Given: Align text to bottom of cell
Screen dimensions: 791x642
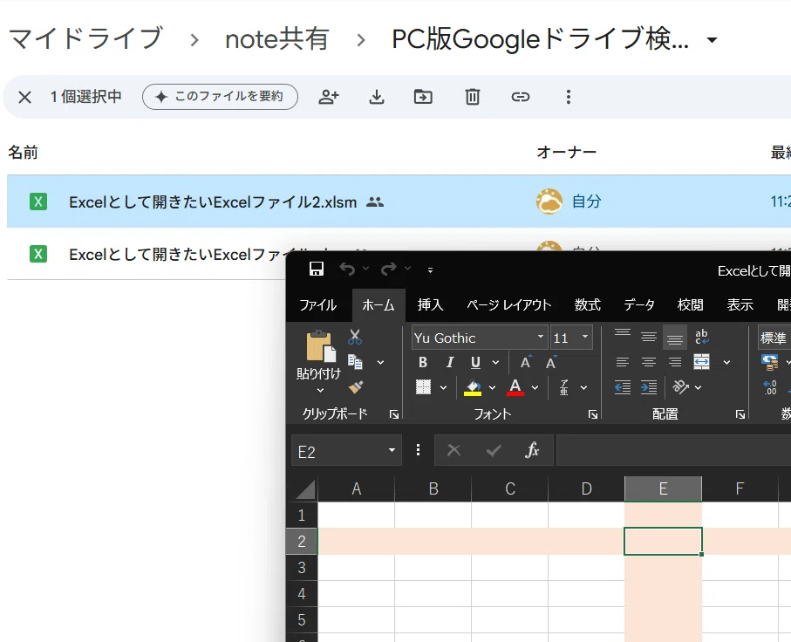Looking at the screenshot, I should (675, 337).
